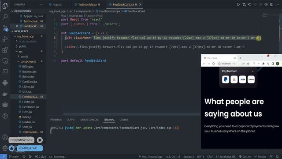Open Run and Debug view
The width and height of the screenshot is (282, 159).
click(5, 39)
